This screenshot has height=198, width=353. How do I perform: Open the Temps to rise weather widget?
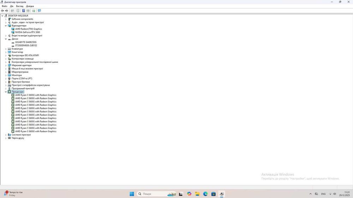click(x=13, y=194)
